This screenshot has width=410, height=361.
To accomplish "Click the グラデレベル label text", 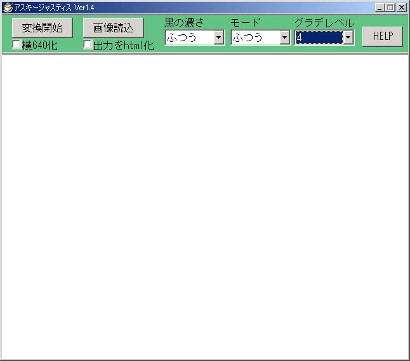I will click(324, 23).
